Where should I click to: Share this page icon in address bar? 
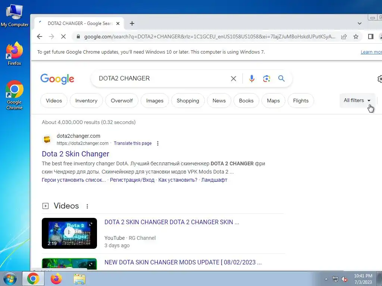point(344,36)
